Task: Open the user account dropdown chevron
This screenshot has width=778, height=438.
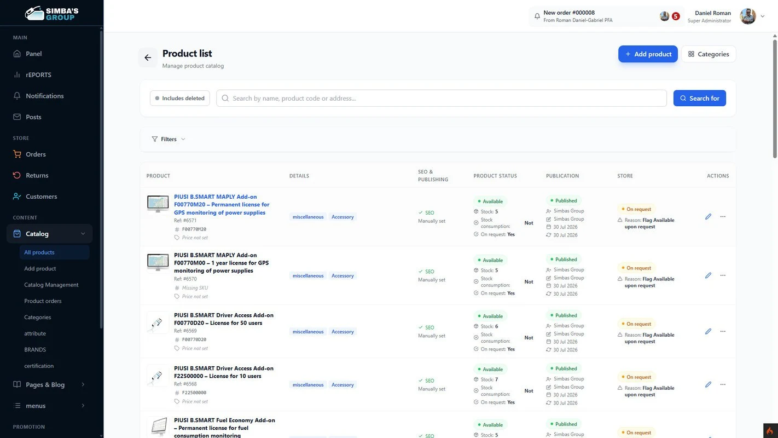Action: 763,16
